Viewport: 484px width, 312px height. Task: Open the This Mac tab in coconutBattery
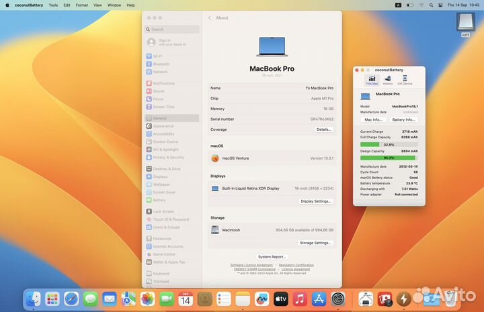372,80
